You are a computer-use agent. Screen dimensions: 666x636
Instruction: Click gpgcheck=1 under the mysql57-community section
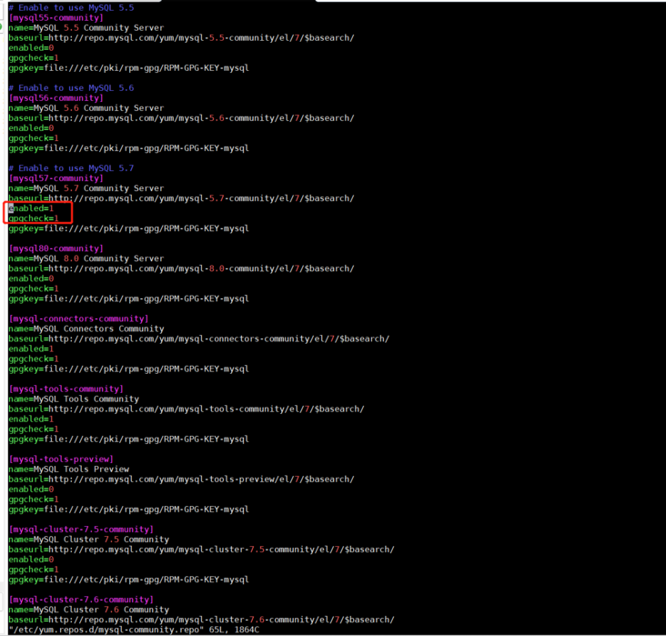pyautogui.click(x=34, y=218)
